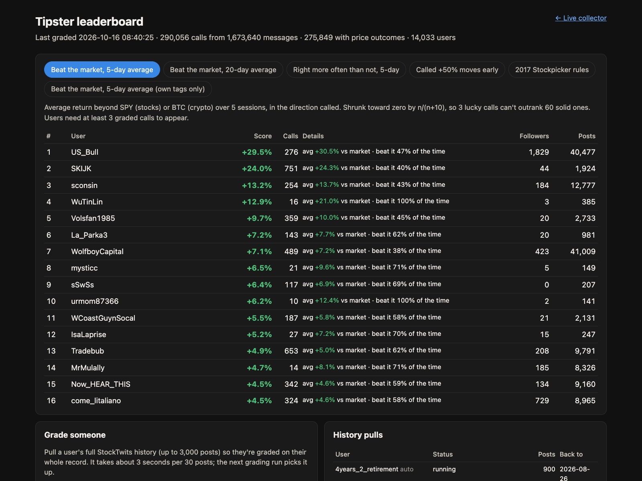Click user La_Parka3

click(89, 235)
